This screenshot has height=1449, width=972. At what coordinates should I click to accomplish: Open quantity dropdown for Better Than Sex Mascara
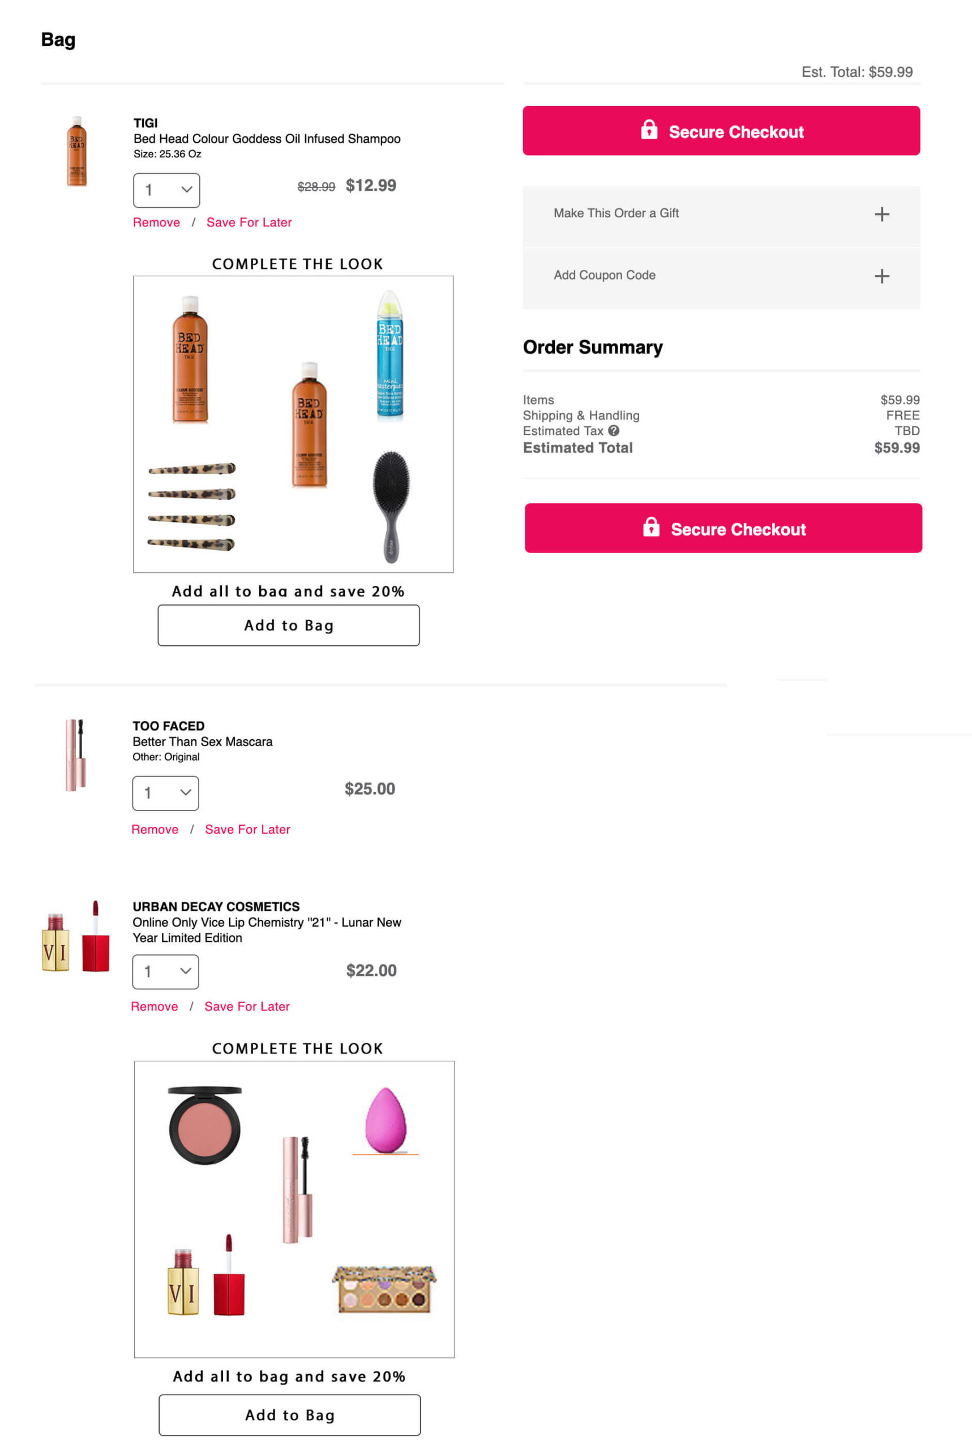click(165, 792)
